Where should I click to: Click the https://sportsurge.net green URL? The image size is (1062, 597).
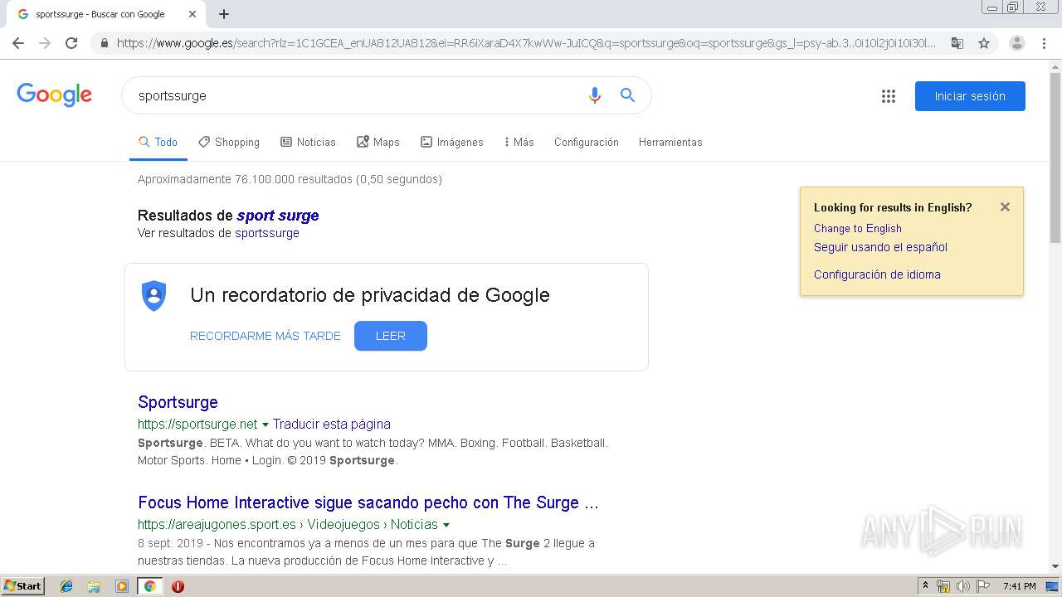coord(197,424)
